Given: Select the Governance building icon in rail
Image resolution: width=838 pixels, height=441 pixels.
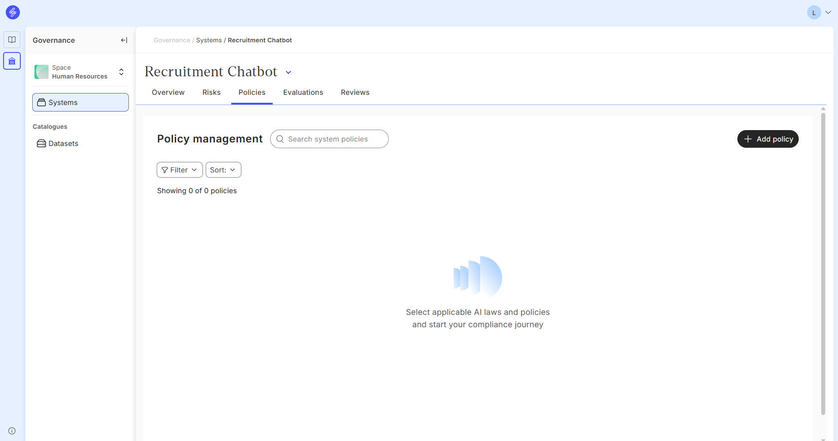Looking at the screenshot, I should coord(12,61).
